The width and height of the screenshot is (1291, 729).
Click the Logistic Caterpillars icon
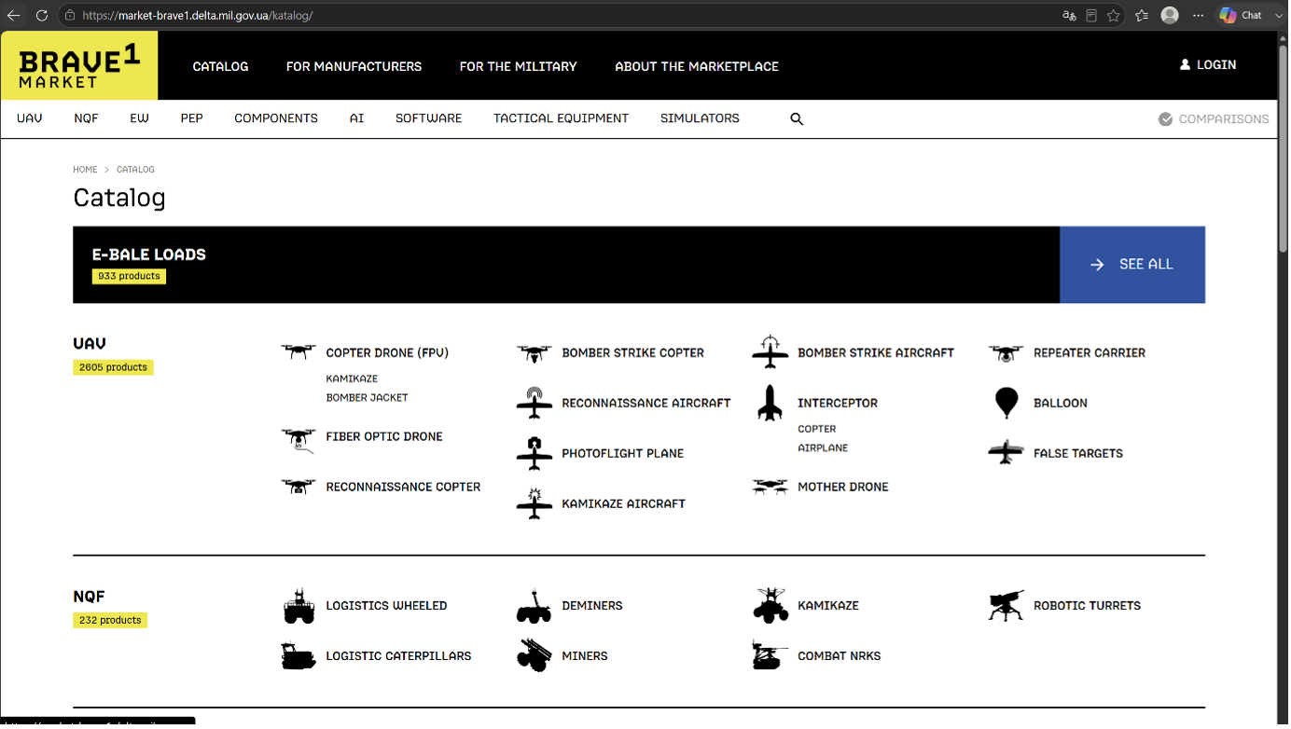click(x=299, y=656)
